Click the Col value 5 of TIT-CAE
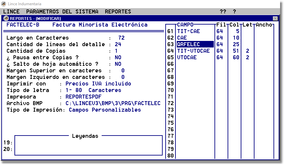 (238, 31)
